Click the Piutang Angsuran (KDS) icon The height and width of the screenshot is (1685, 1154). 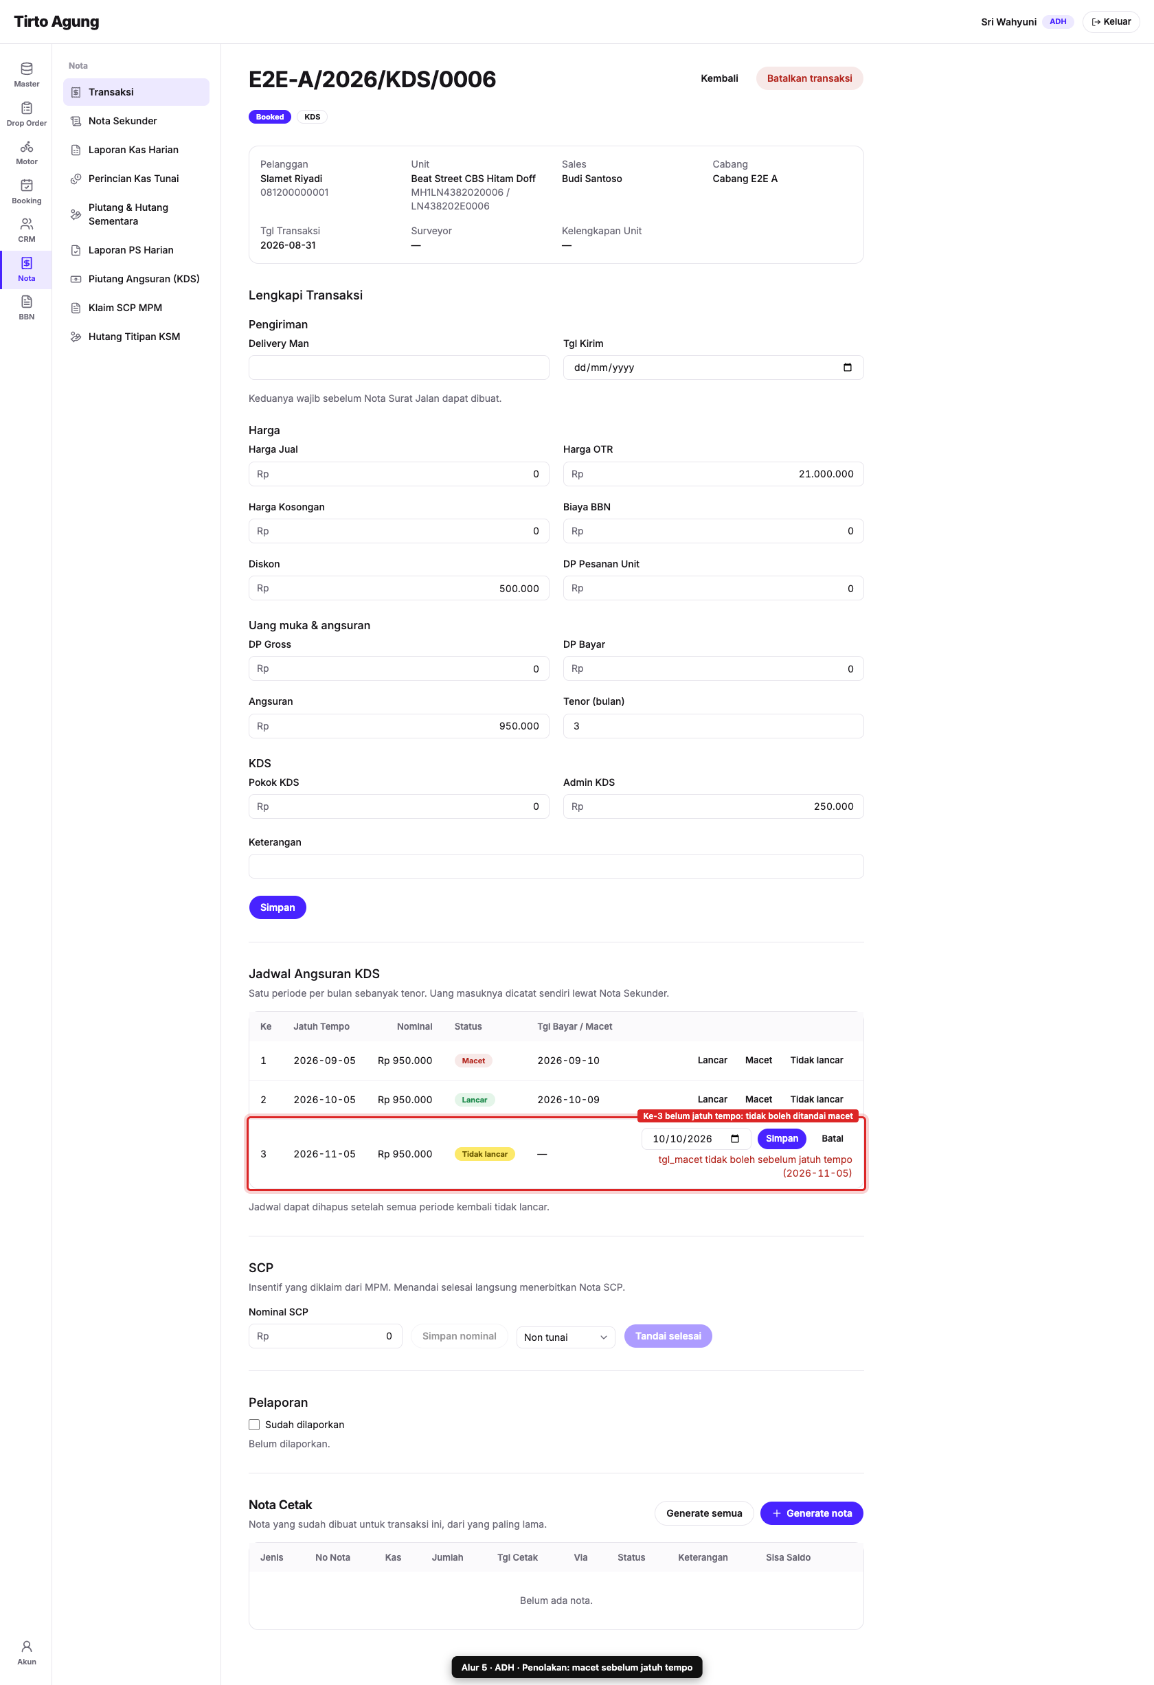(x=76, y=279)
